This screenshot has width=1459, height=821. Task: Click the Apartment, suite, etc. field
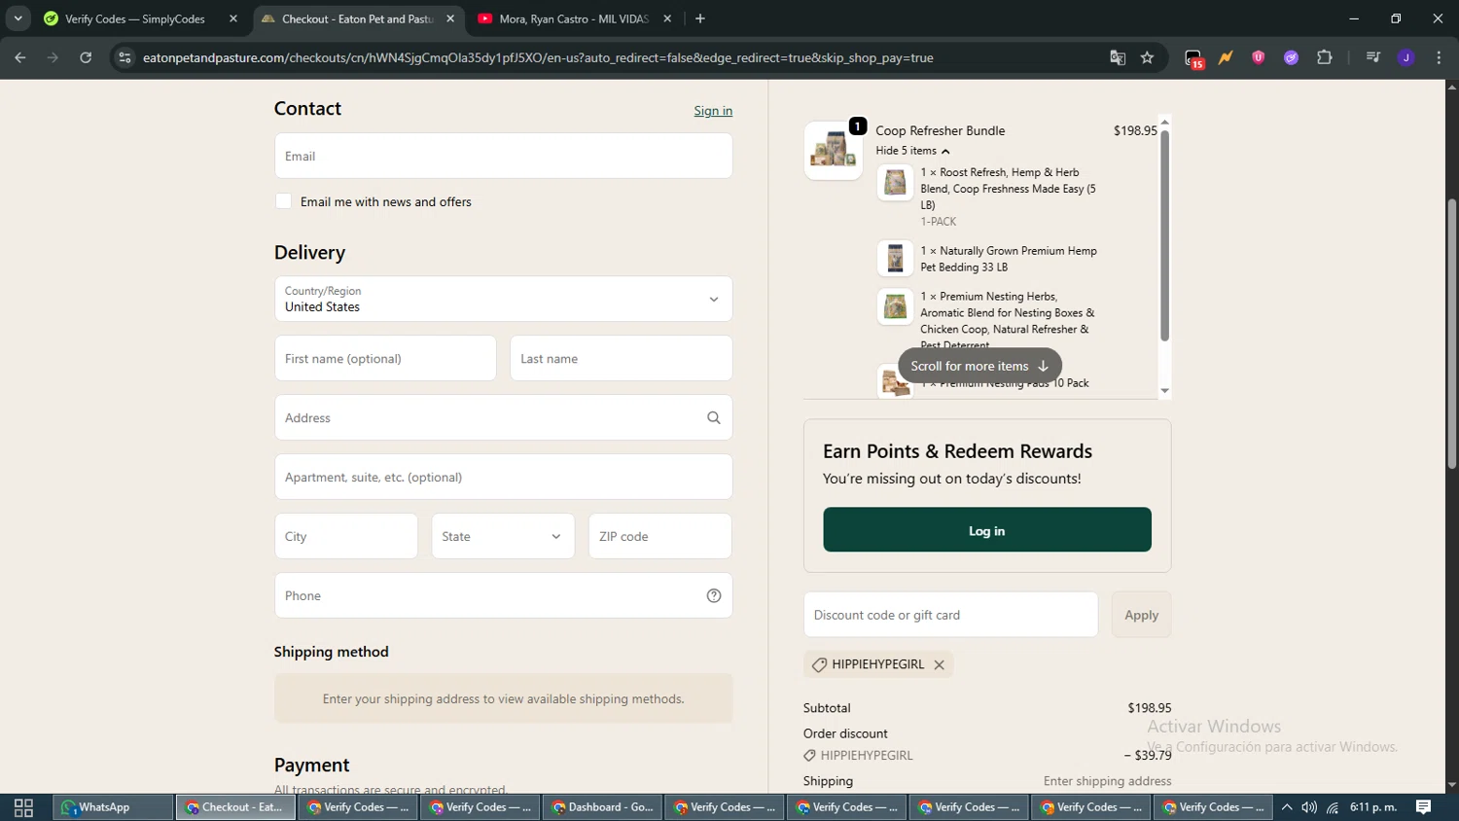(503, 477)
